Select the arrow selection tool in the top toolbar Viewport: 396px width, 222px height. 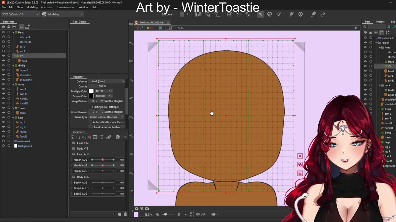pos(260,14)
